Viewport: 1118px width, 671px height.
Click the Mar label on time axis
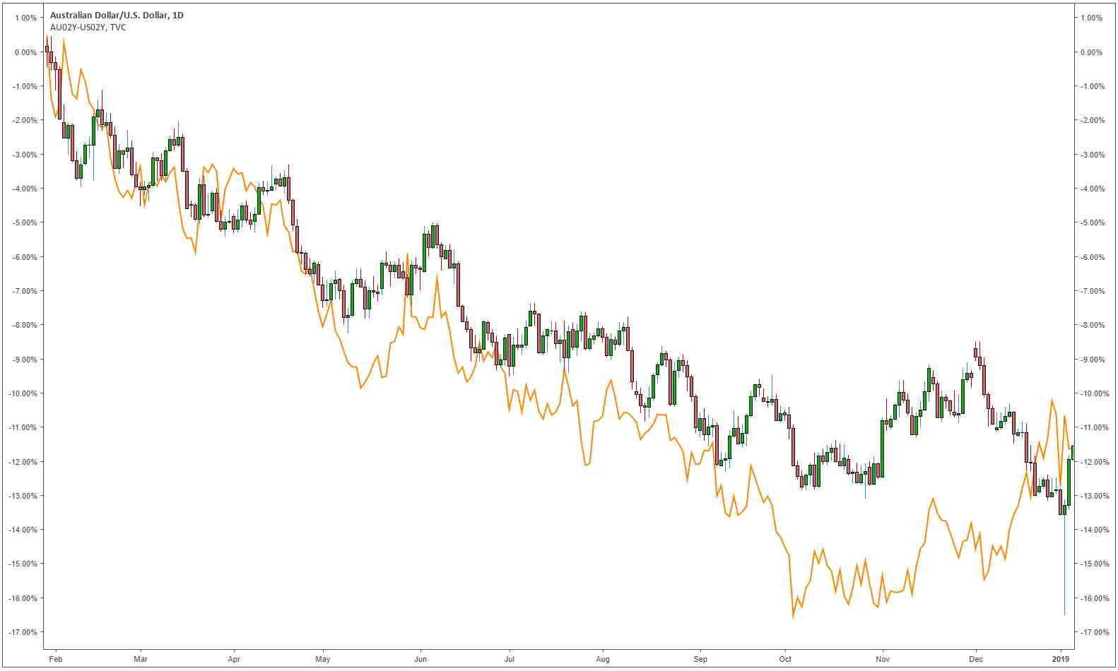click(141, 659)
